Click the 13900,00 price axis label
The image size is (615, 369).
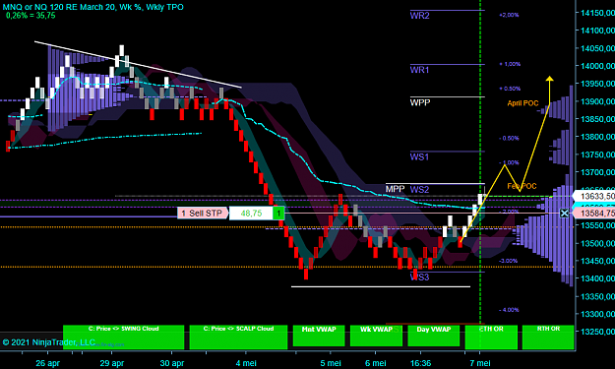(x=597, y=101)
